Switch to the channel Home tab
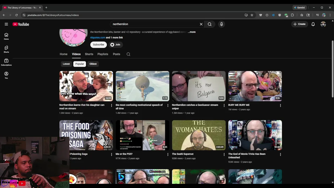 [63, 54]
